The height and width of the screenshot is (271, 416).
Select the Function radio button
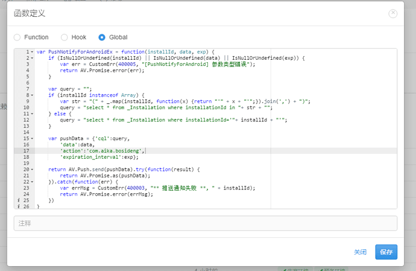[x=17, y=37]
